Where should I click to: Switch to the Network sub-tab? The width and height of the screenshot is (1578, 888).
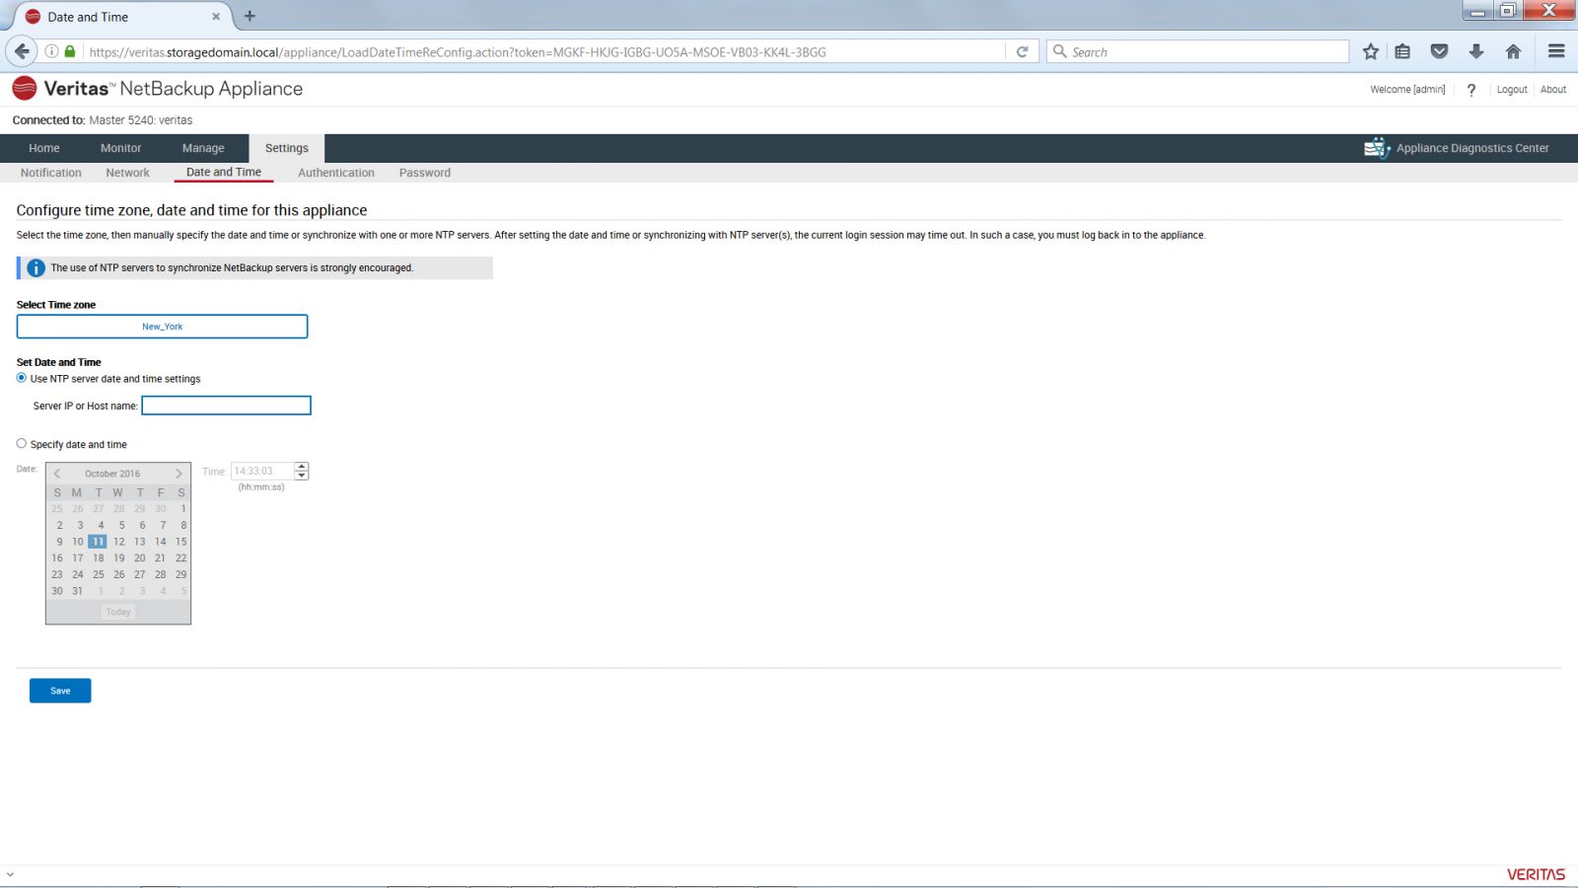128,173
